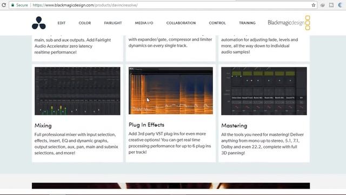Image resolution: width=346 pixels, height=195 pixels.
Task: Open the MEDIA I/O menu item
Action: [x=144, y=23]
